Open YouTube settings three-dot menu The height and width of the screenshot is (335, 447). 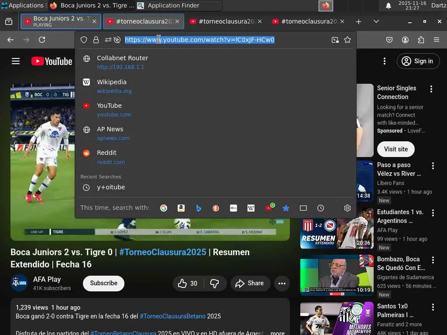[385, 61]
